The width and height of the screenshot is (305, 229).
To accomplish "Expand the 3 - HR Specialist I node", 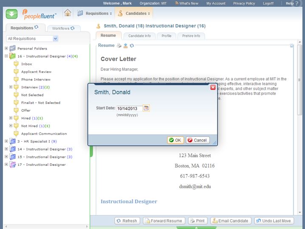I will pos(6,141).
